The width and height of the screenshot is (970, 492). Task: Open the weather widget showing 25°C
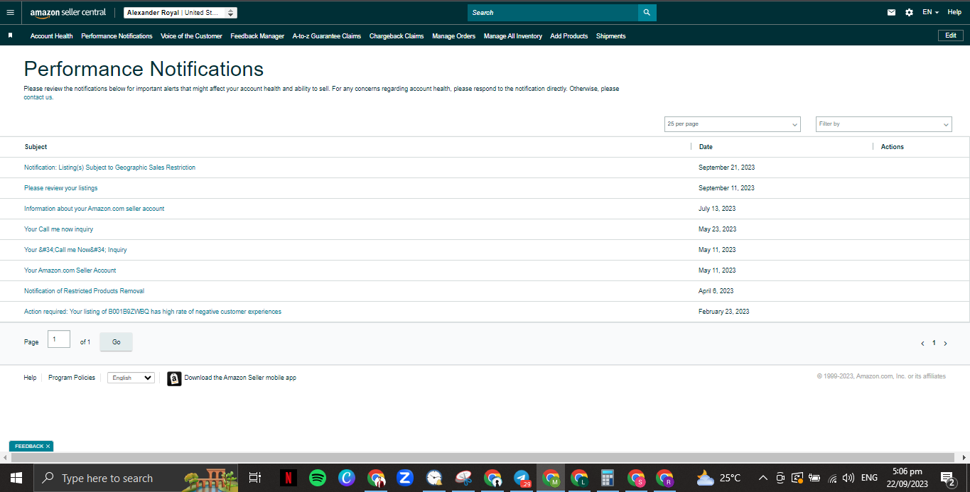click(x=718, y=479)
